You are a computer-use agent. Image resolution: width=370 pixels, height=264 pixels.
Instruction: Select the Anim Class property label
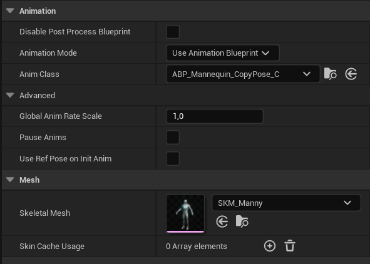click(39, 74)
